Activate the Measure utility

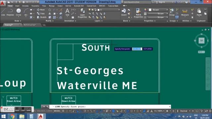tap(185, 12)
